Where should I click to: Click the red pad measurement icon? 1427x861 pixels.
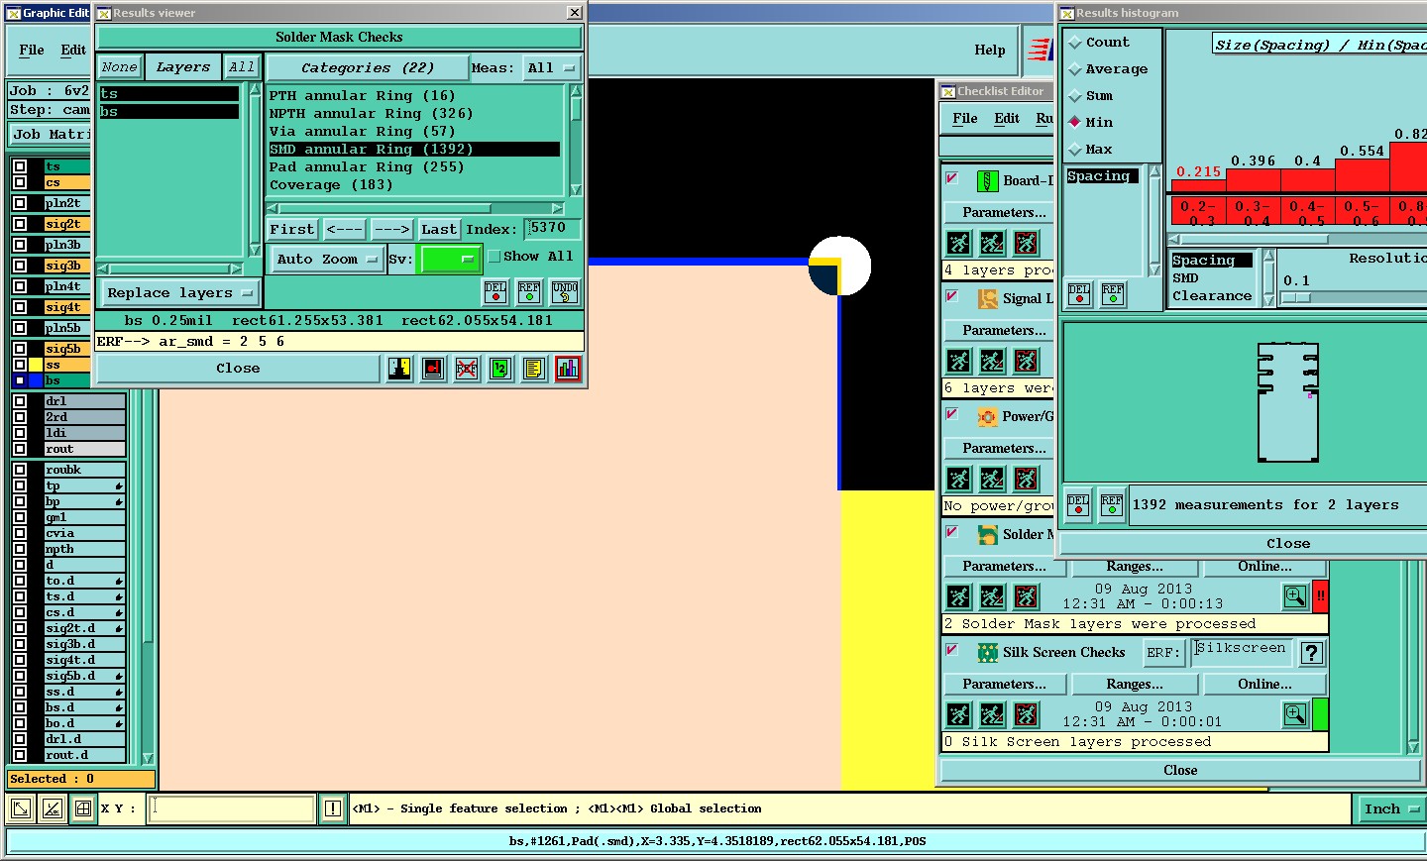(433, 369)
